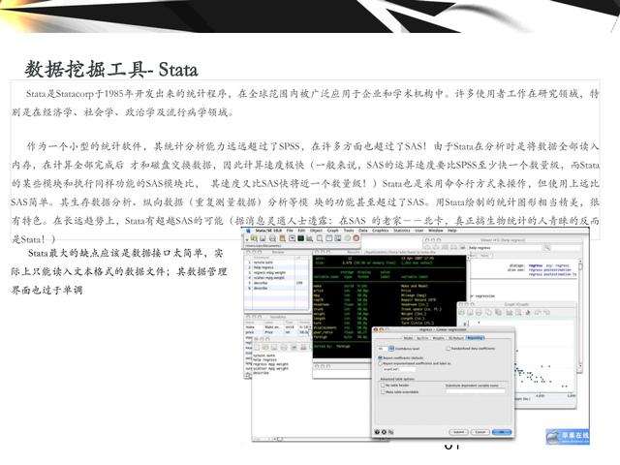Image resolution: width=620 pixels, height=465 pixels.
Task: Click the green Go toolbar icon
Action: [x=347, y=238]
